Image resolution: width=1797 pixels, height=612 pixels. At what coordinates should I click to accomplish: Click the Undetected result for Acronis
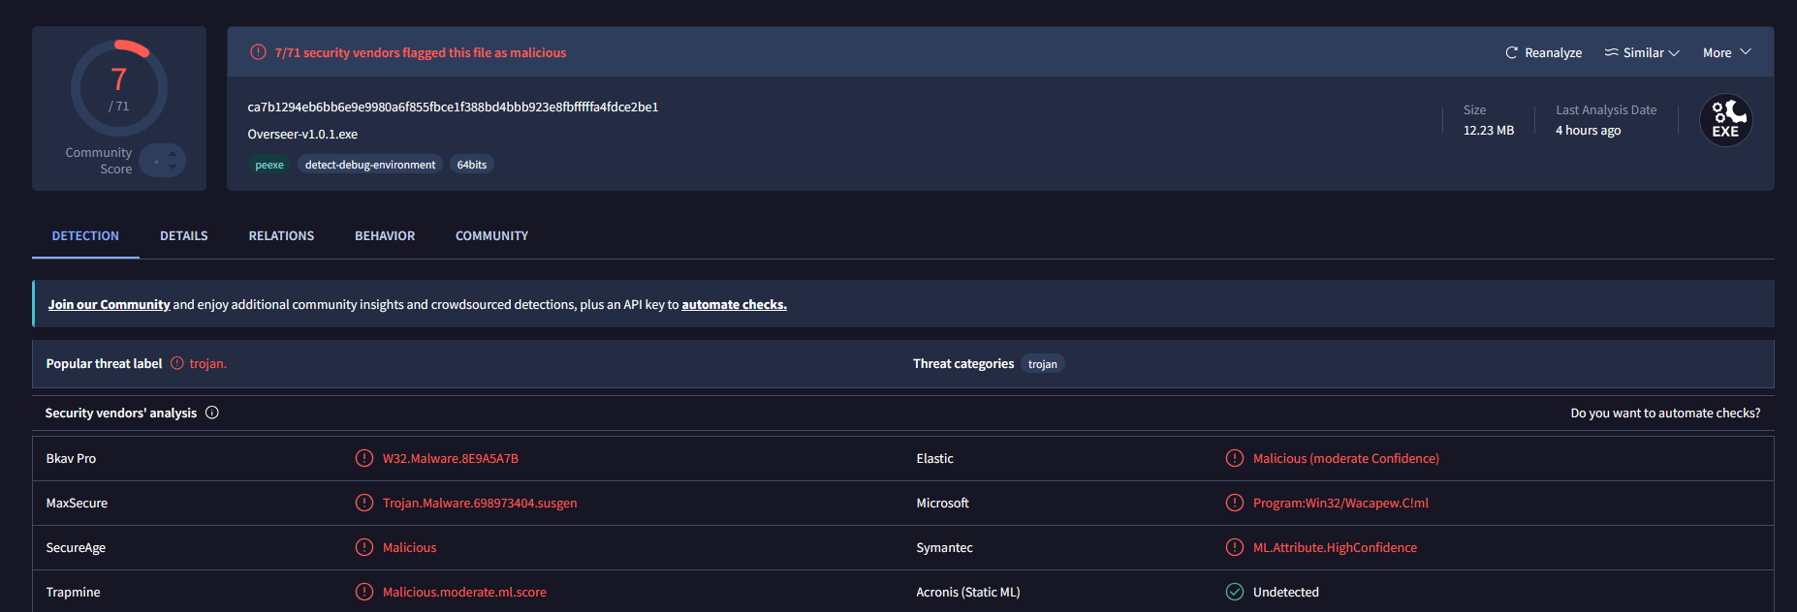click(1286, 592)
